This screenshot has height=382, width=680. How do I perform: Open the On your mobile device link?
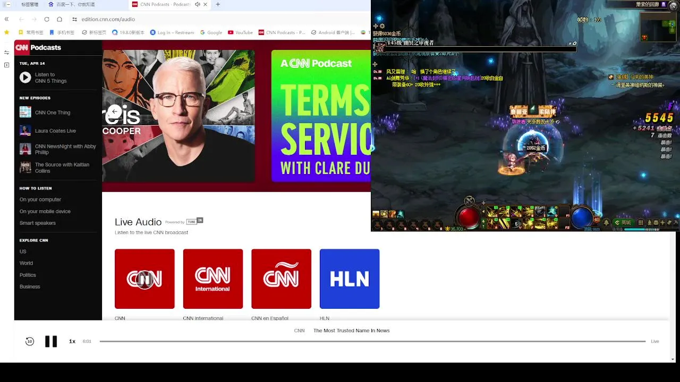pyautogui.click(x=45, y=211)
